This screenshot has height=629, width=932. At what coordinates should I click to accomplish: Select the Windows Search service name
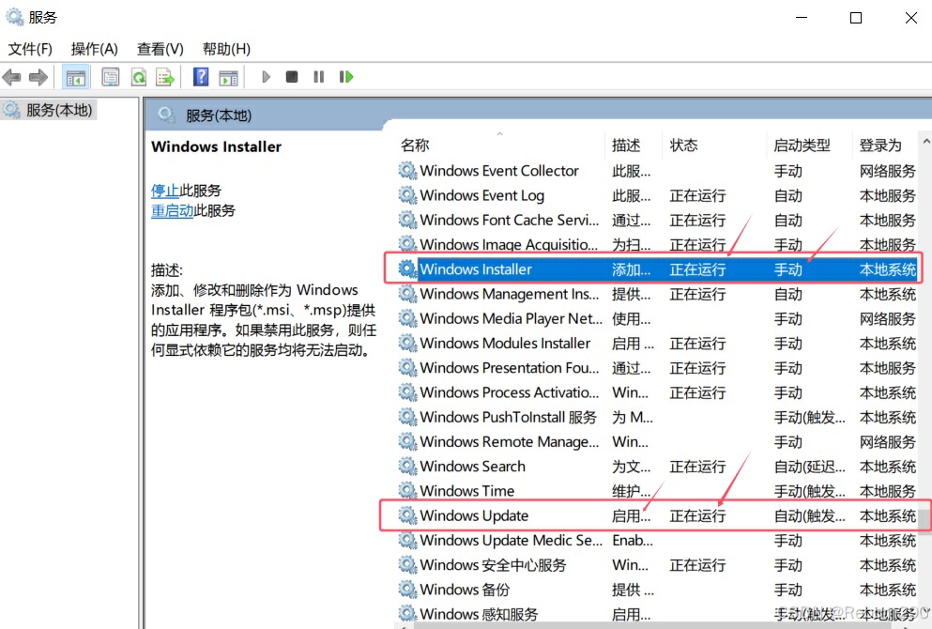click(x=472, y=466)
